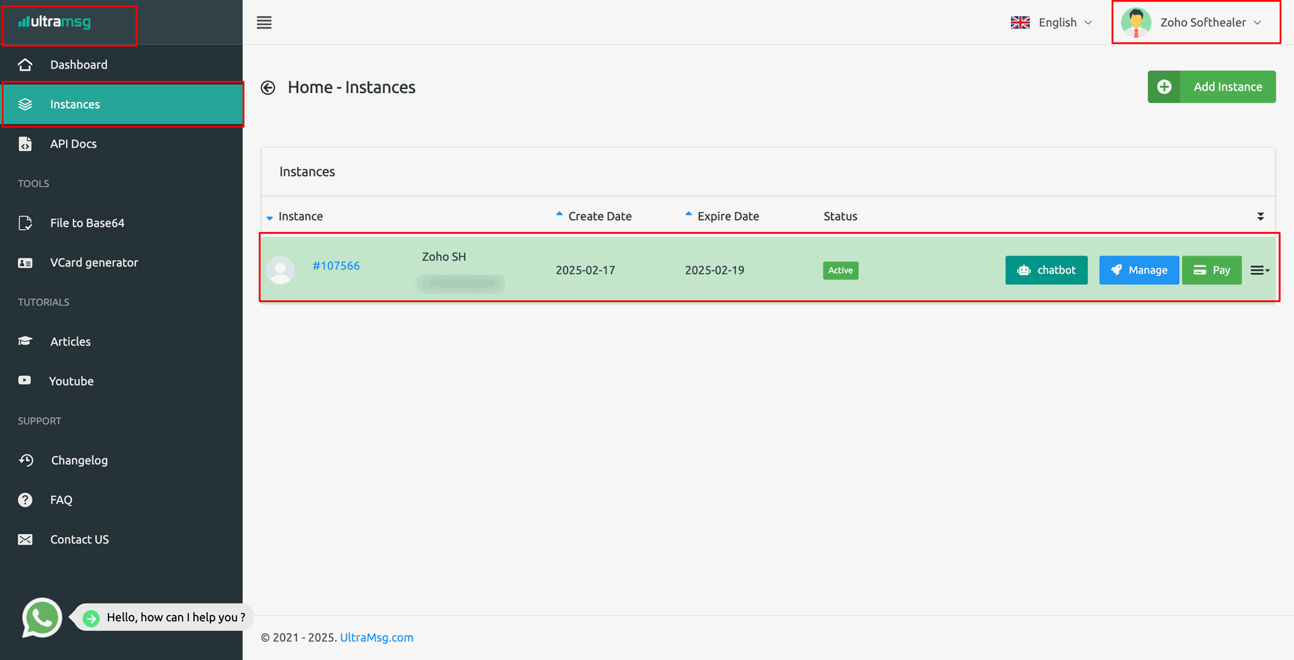Viewport: 1294px width, 660px height.
Task: Click the Zoho Softhealer profile avatar
Action: [1136, 22]
